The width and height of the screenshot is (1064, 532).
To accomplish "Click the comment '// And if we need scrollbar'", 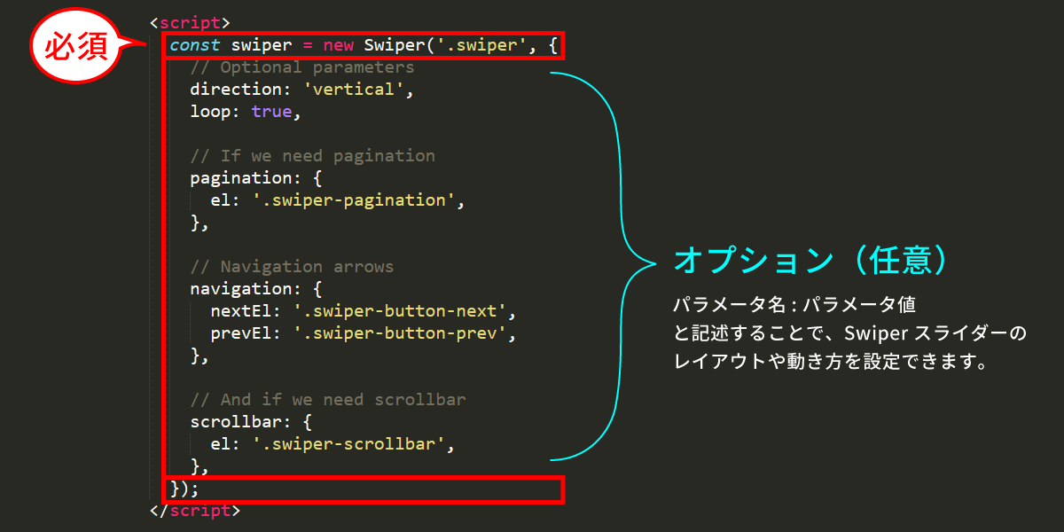I will click(x=328, y=399).
